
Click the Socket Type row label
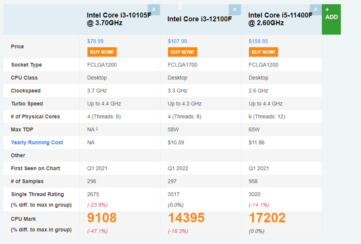pyautogui.click(x=26, y=65)
